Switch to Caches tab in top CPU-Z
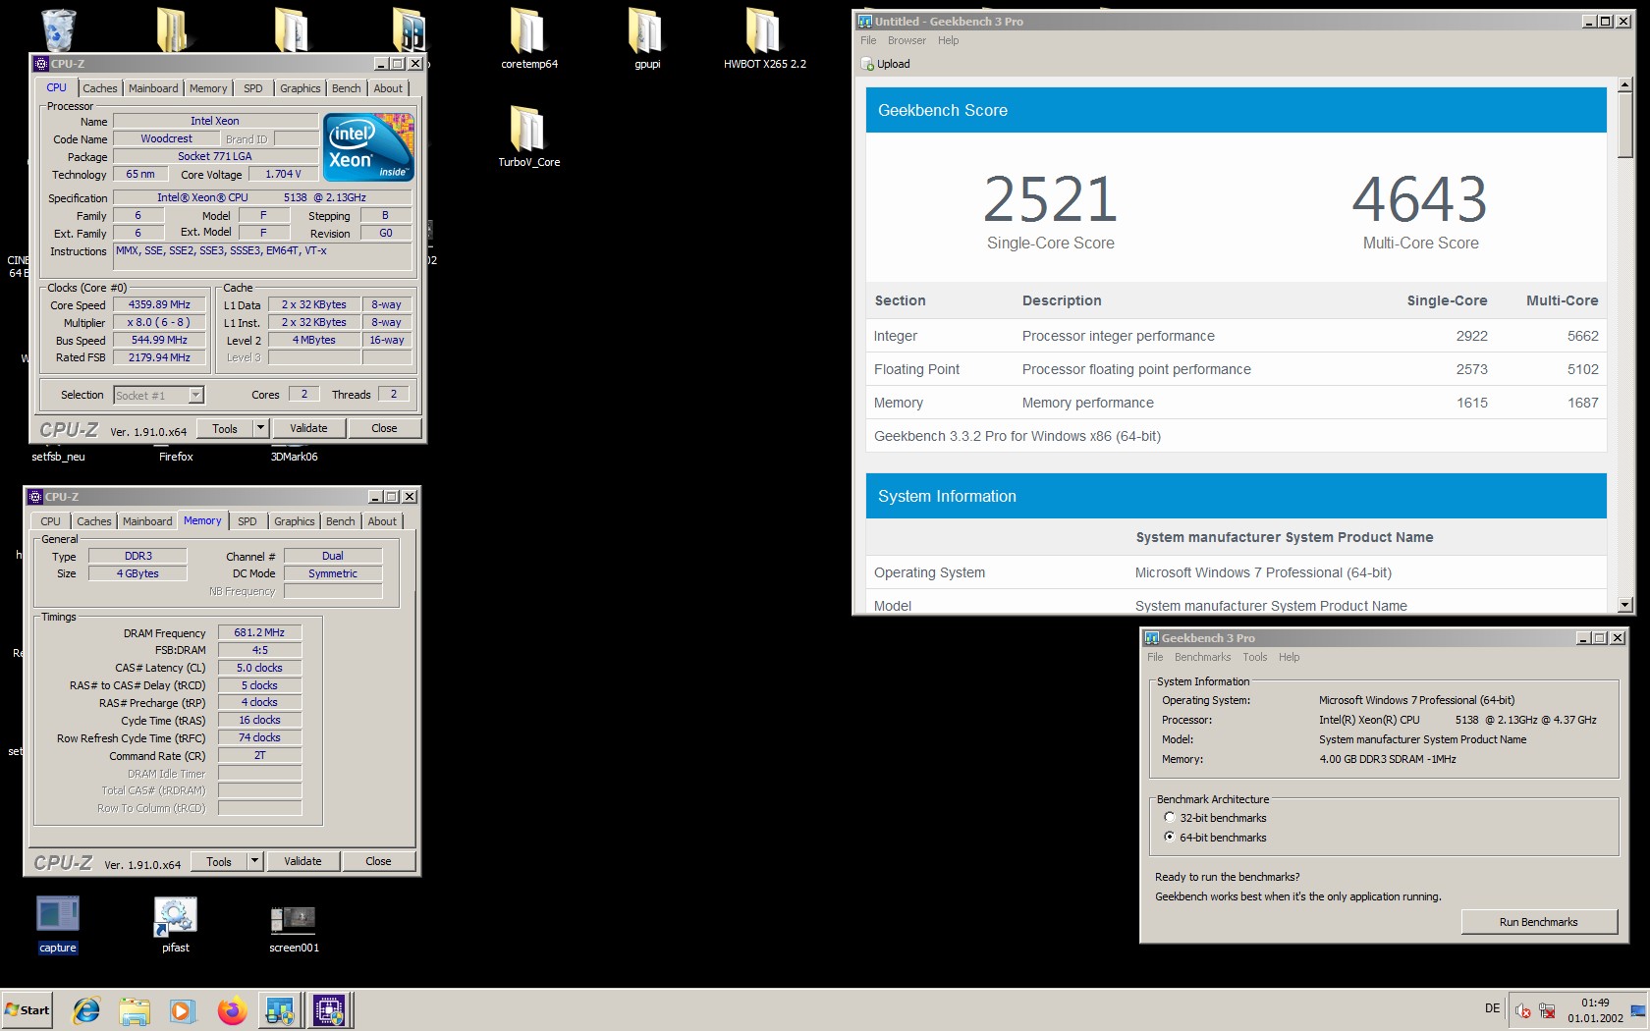This screenshot has height=1031, width=1650. [x=100, y=88]
